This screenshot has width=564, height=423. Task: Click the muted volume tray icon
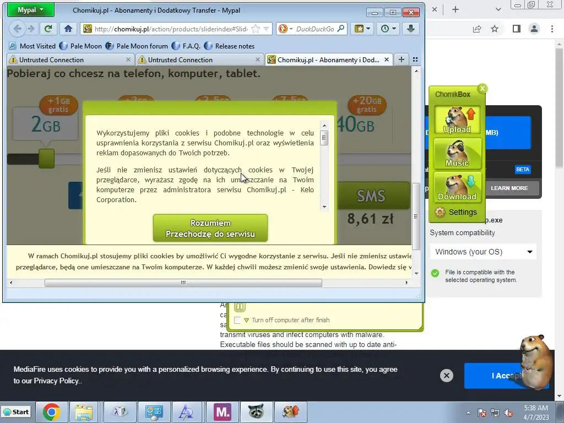508,413
